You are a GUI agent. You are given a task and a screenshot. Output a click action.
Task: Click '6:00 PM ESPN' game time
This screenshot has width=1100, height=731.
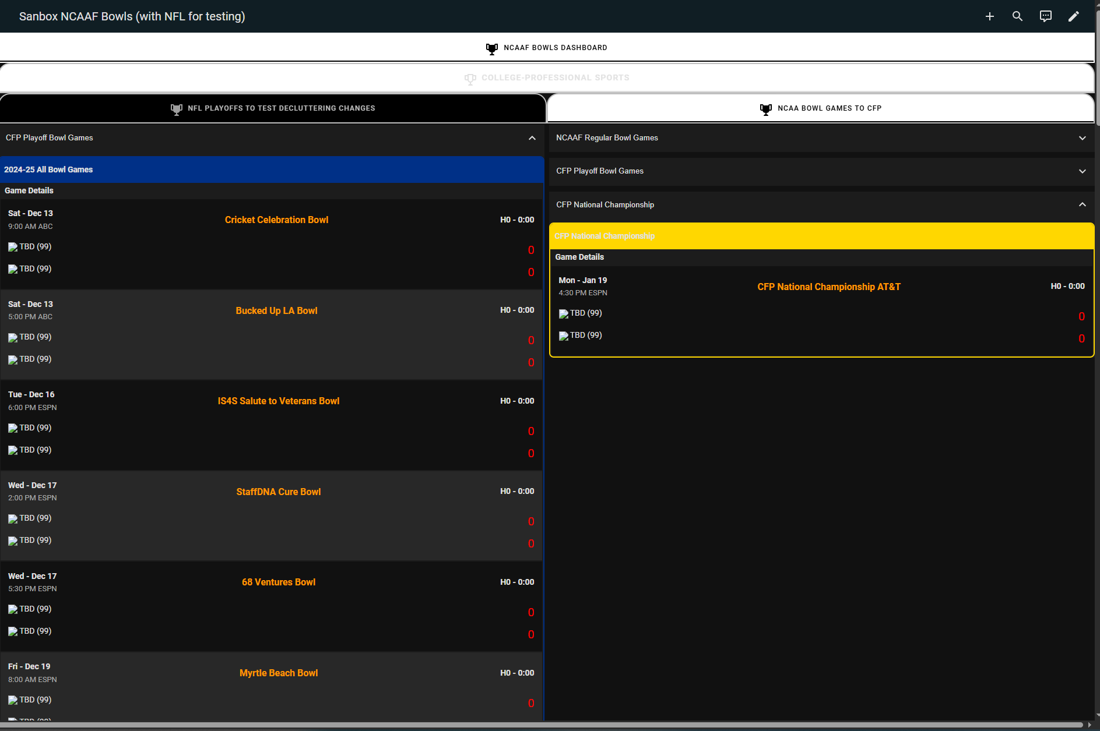pyautogui.click(x=33, y=408)
